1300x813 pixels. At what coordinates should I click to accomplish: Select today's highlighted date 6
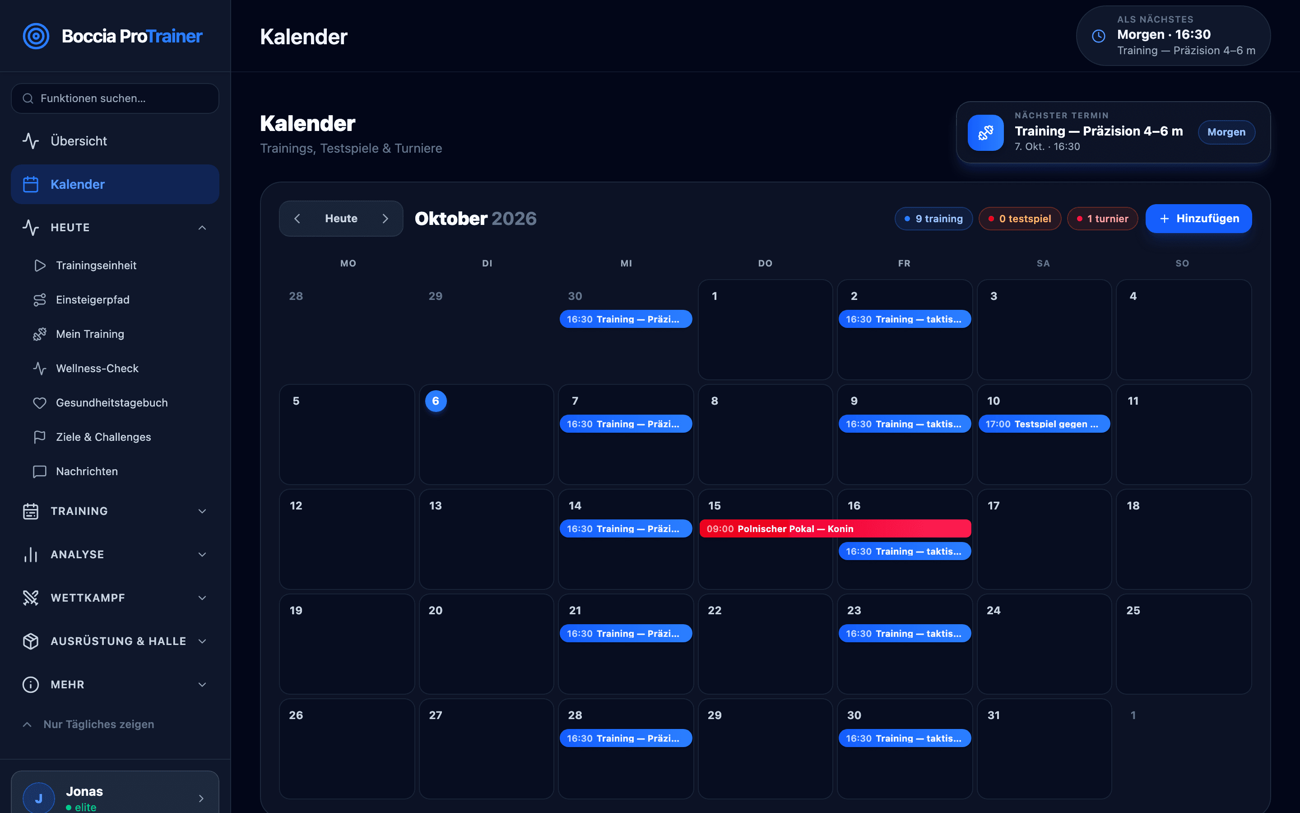pos(436,401)
